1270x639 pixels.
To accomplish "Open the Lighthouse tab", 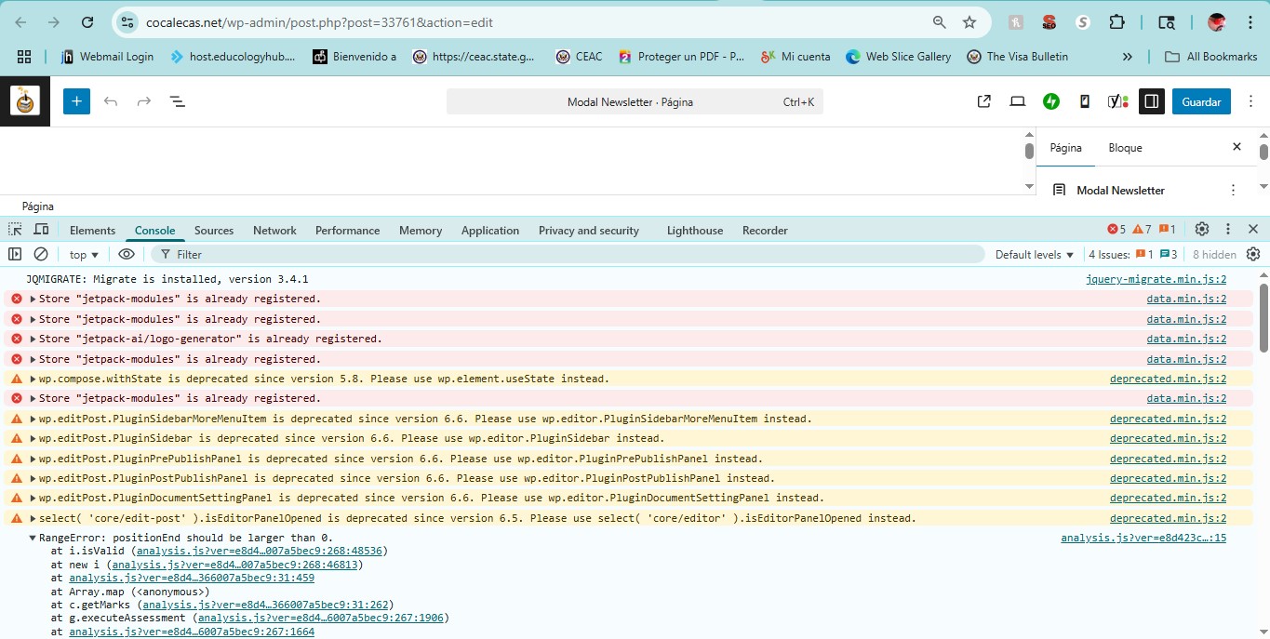I will tap(695, 230).
